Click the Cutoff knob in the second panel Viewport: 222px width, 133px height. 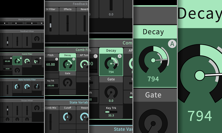(67, 117)
